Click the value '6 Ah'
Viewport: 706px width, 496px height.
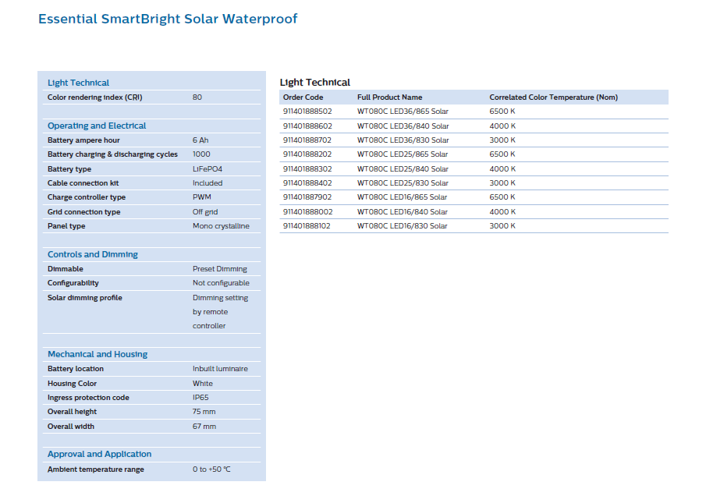(200, 140)
